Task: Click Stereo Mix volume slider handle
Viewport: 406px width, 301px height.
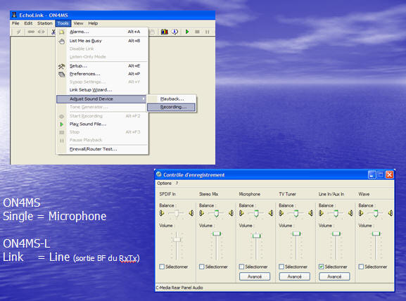Action: click(217, 233)
